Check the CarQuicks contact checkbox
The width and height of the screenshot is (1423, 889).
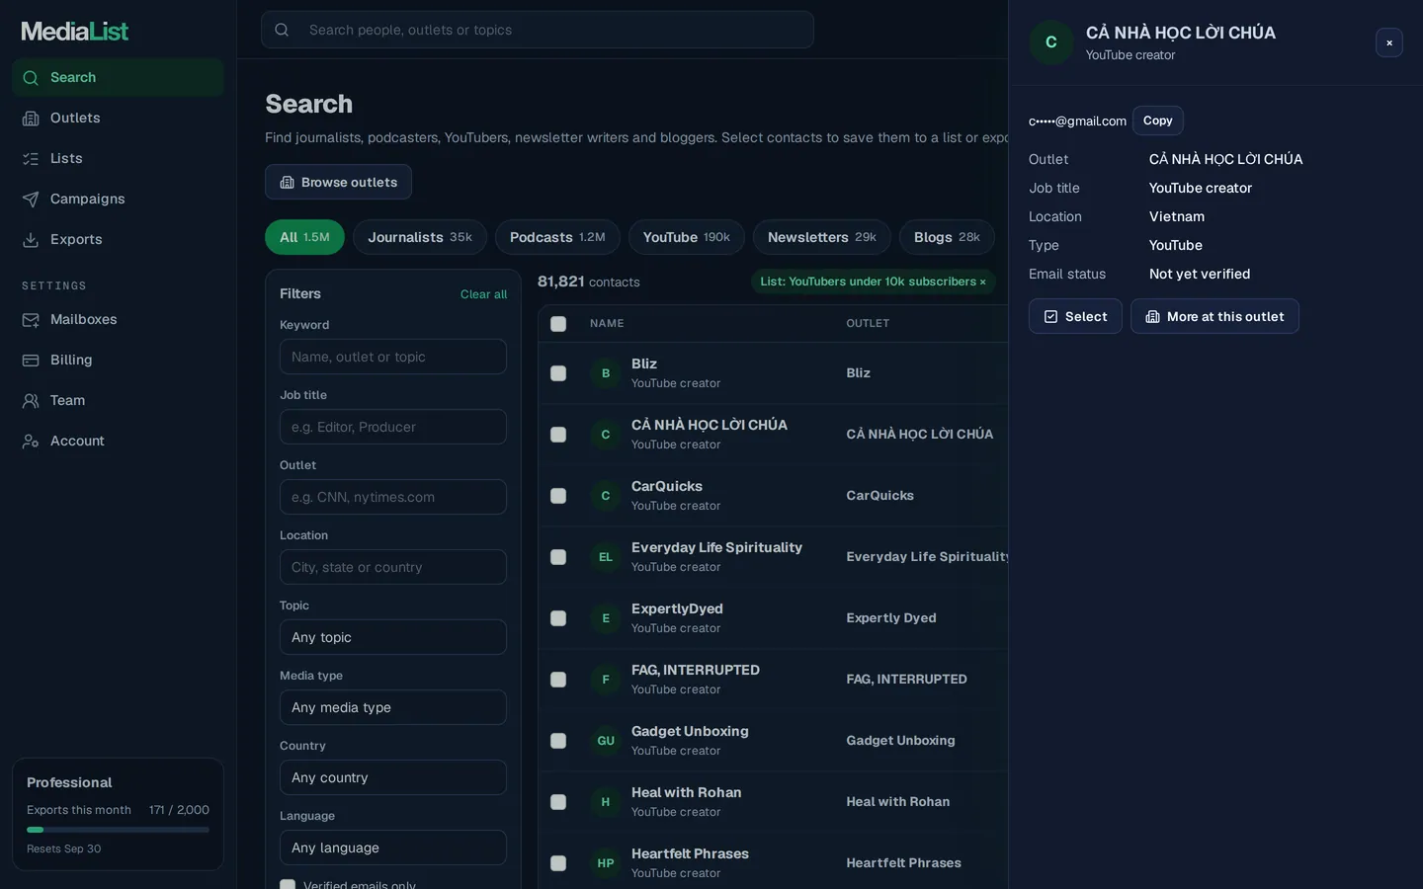[x=558, y=496]
